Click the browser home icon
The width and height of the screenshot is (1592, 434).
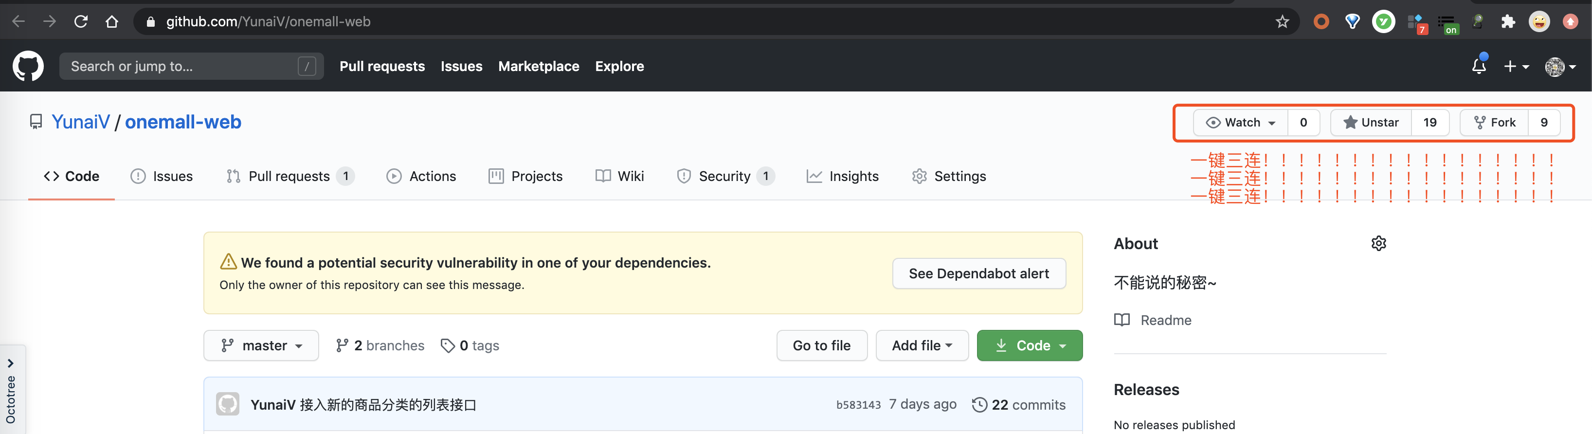coord(112,21)
